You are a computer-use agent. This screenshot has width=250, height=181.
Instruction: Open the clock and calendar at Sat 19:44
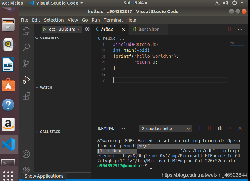coord(135,3)
